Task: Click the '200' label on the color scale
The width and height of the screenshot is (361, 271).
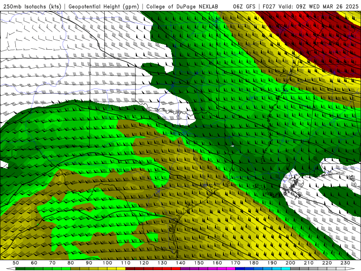Action: click(290, 263)
